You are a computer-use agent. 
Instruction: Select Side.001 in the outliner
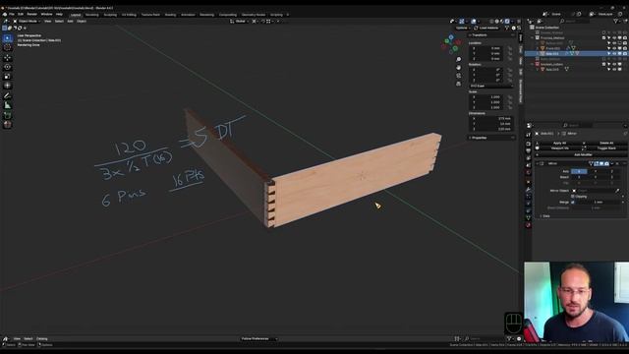coord(552,53)
